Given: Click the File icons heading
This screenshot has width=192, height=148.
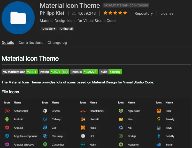Looking at the screenshot, I should coord(10,92).
